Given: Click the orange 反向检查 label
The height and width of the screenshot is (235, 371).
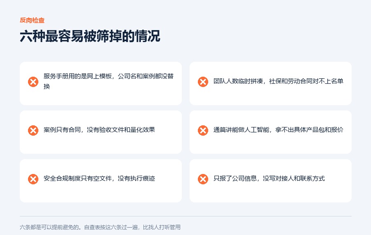Looking at the screenshot, I should click(32, 20).
